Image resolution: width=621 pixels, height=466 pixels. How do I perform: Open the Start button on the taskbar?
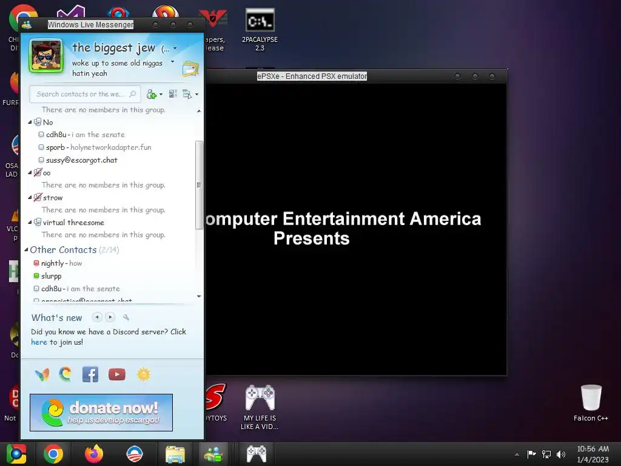[x=16, y=454]
